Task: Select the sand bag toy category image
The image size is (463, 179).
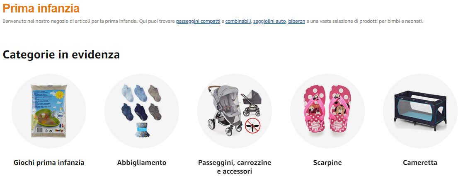Action: coord(49,111)
